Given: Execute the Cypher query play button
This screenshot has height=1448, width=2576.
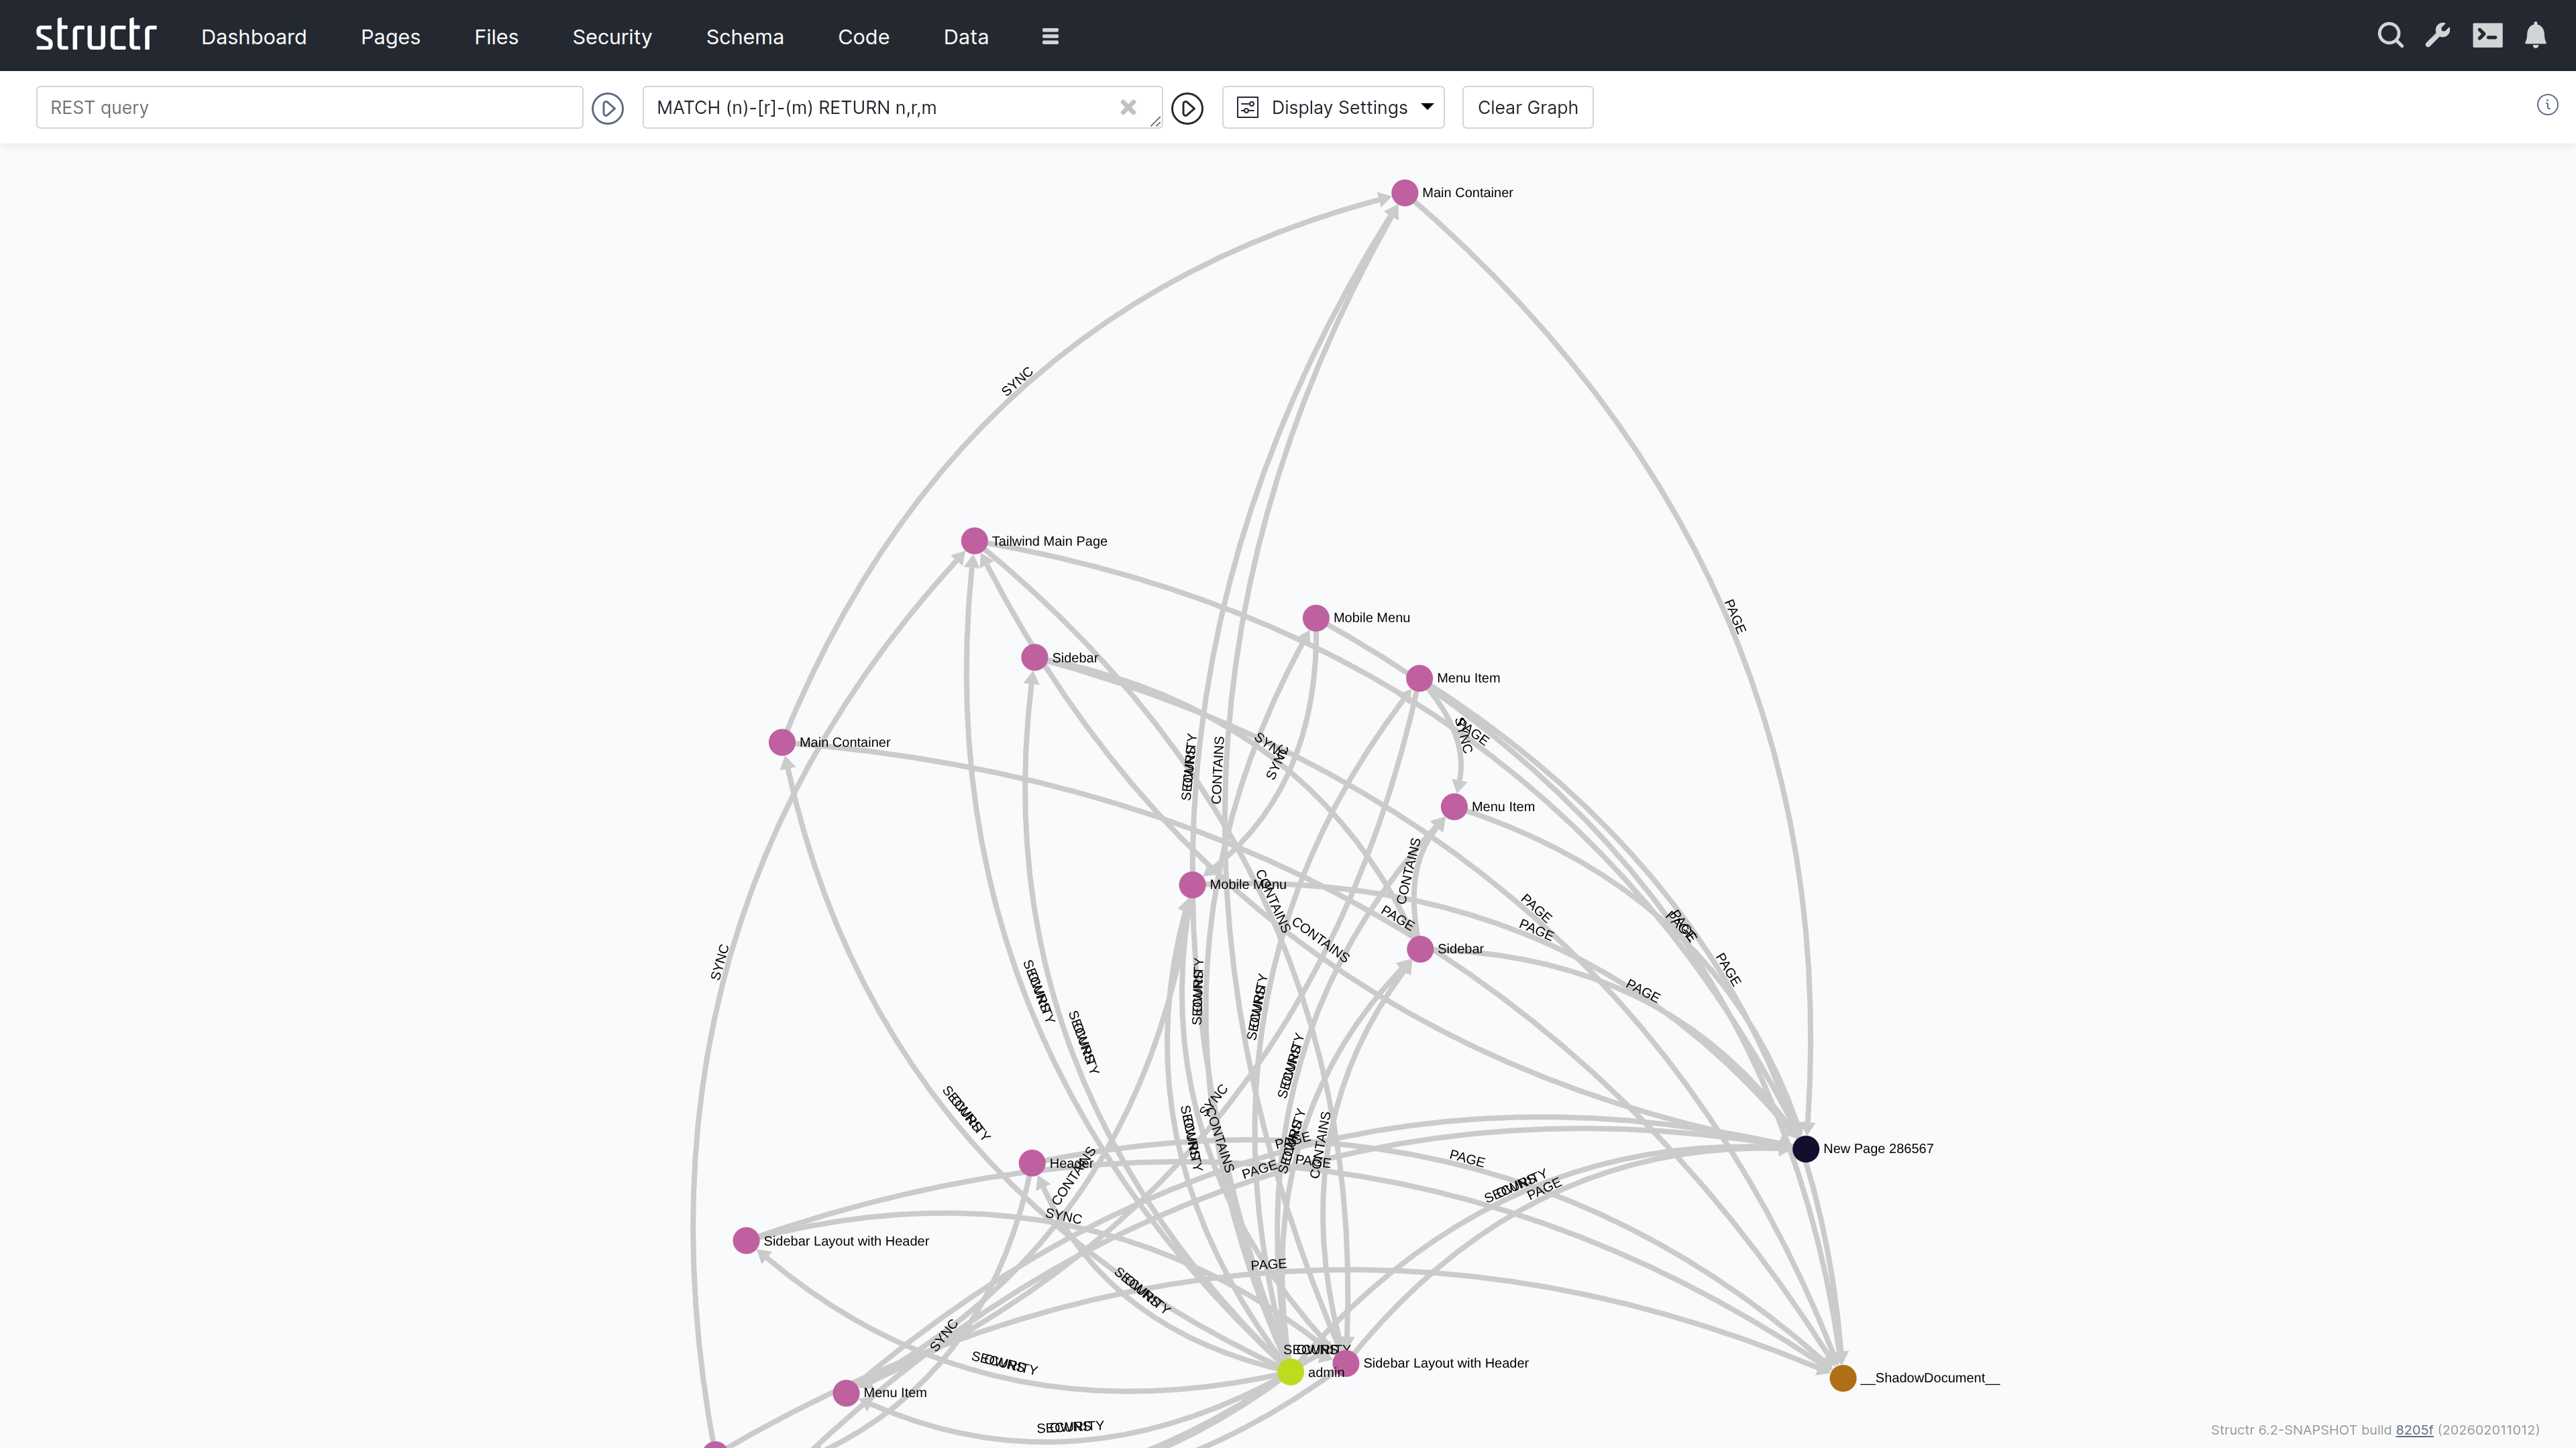Looking at the screenshot, I should (1187, 108).
